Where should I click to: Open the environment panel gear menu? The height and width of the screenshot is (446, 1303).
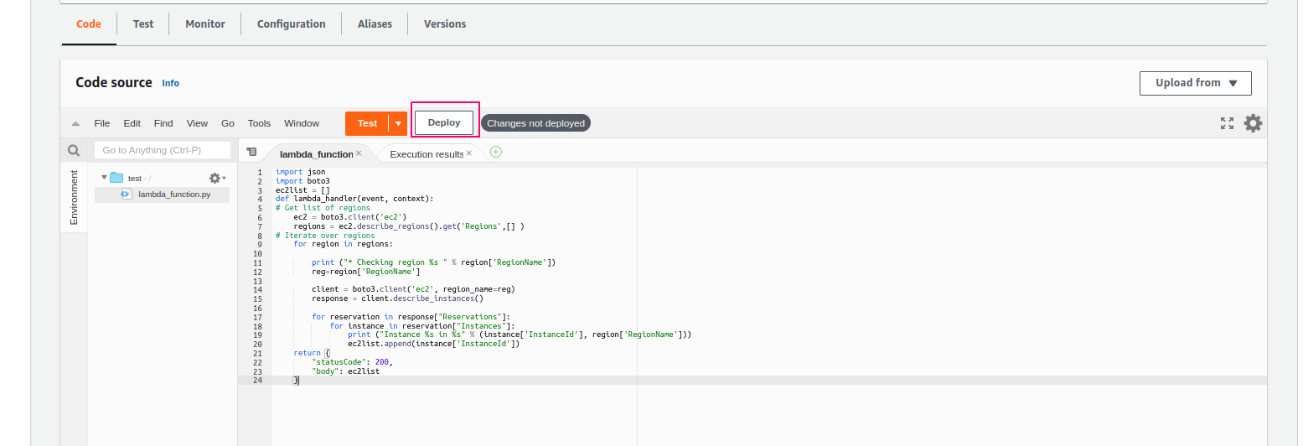point(218,178)
